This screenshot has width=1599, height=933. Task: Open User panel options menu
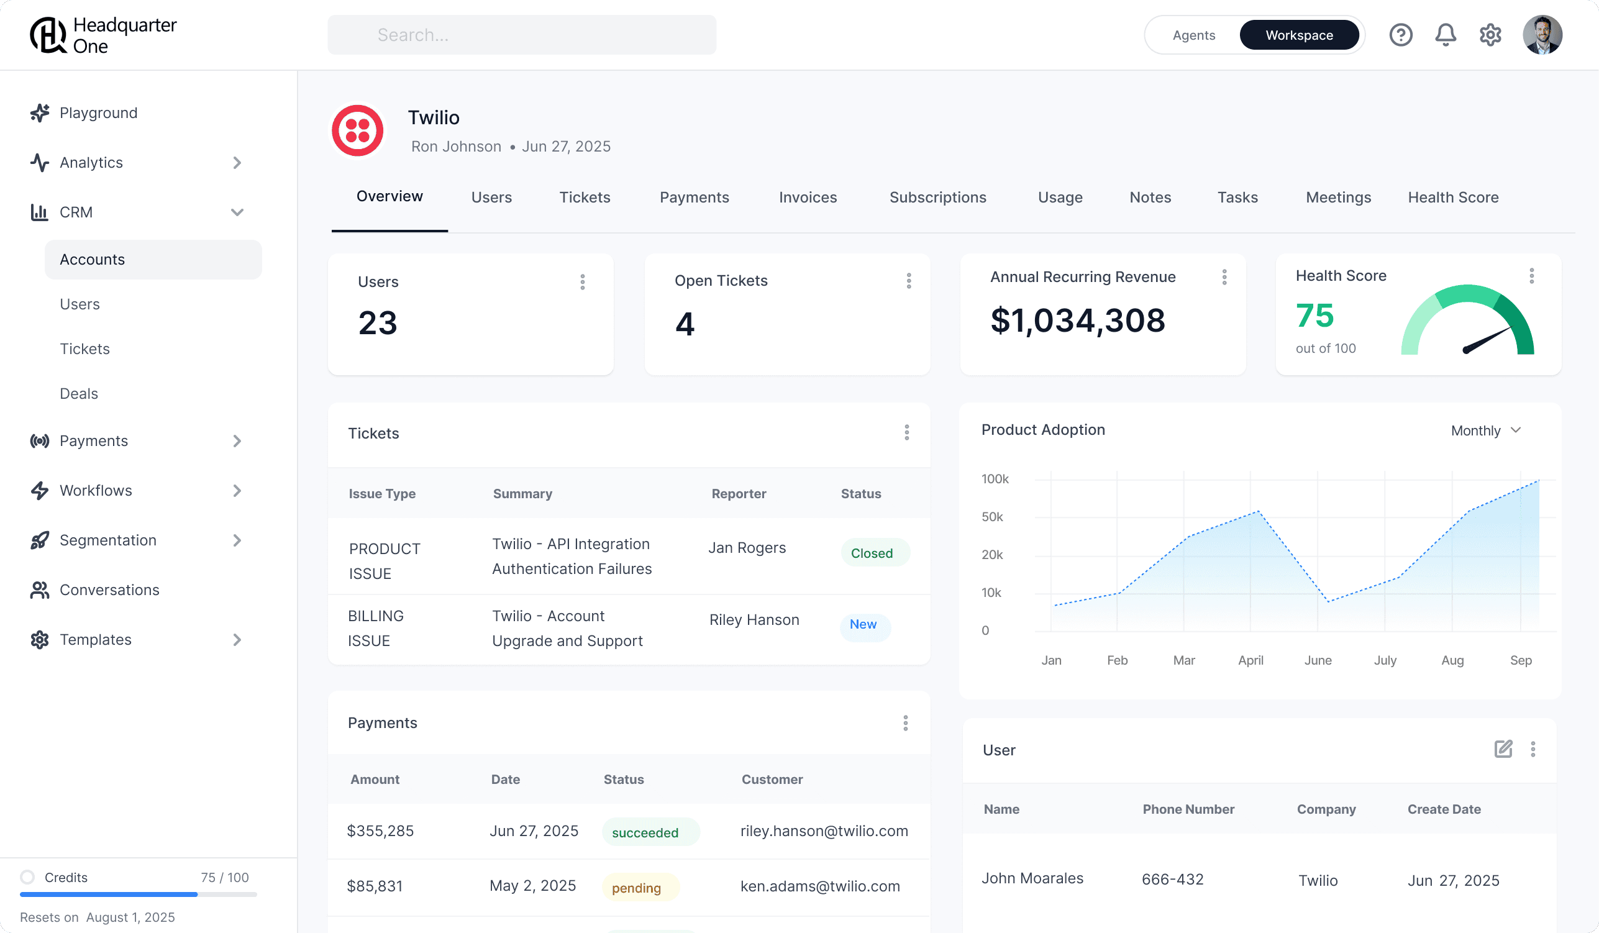1533,749
